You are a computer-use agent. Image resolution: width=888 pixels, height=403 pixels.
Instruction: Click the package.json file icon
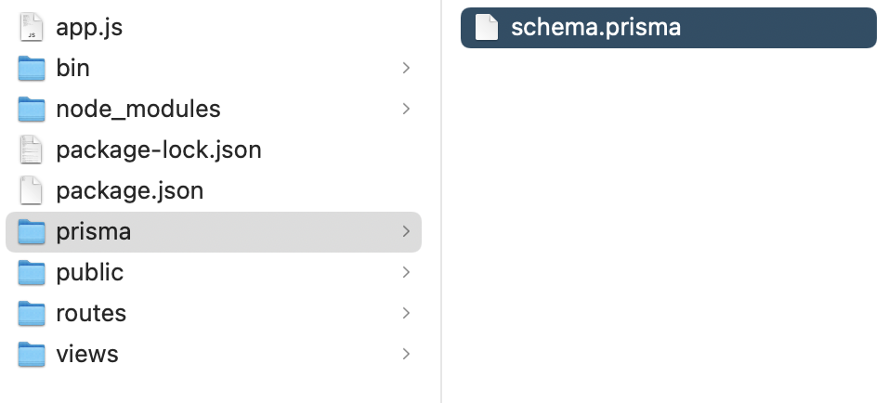tap(32, 190)
